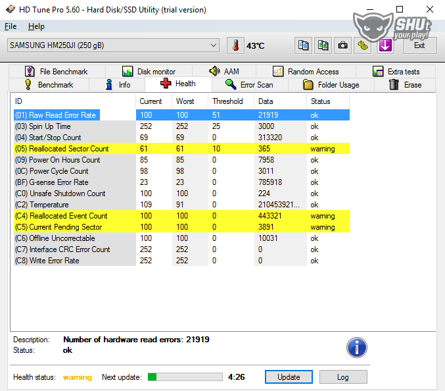Select the Unsafe Shutdown Count row
Screen dimensions: 445x391
pyautogui.click(x=181, y=194)
